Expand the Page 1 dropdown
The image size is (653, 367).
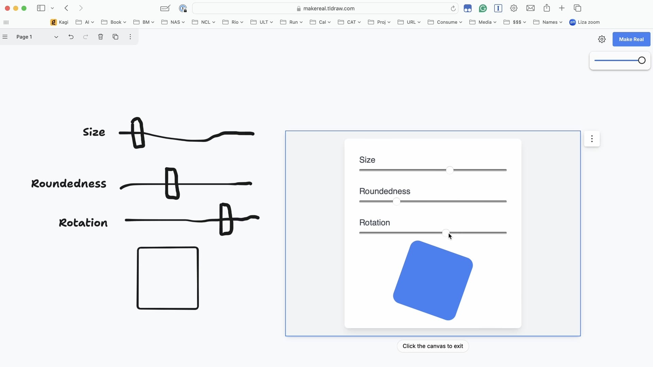(56, 37)
